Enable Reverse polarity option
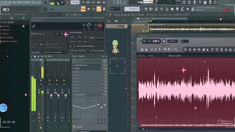The image size is (235, 132). 97,51
